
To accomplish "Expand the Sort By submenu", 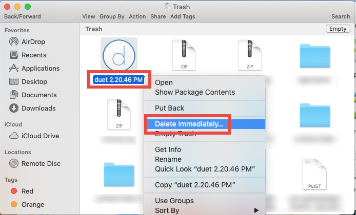I will [x=205, y=210].
